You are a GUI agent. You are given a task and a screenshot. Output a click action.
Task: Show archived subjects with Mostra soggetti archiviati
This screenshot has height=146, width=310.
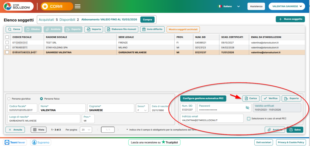[x=183, y=29]
